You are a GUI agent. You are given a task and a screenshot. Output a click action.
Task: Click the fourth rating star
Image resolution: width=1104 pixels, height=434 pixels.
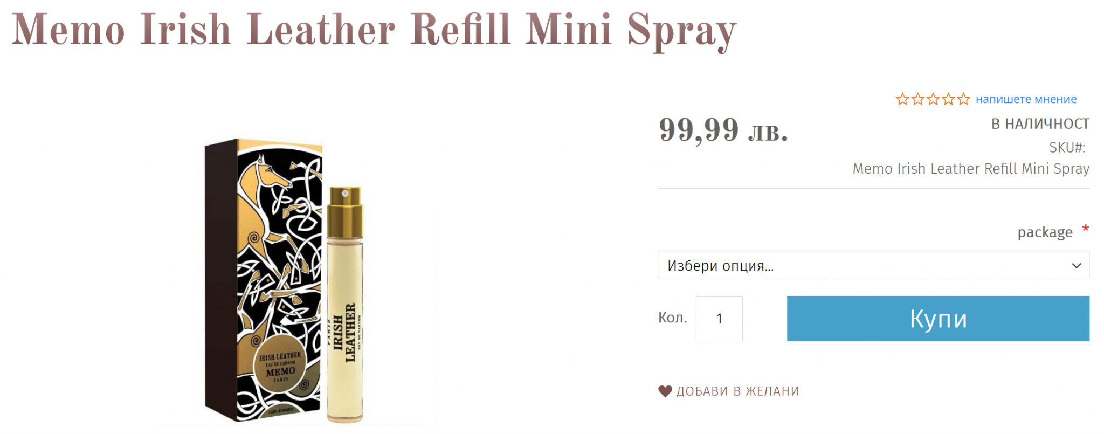pyautogui.click(x=948, y=99)
